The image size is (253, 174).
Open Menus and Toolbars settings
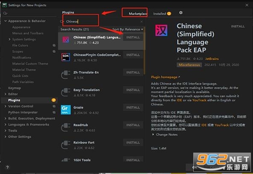coord(28,33)
